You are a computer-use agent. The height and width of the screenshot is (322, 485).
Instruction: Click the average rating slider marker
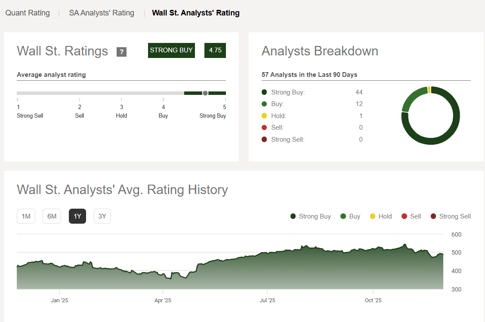tap(205, 93)
